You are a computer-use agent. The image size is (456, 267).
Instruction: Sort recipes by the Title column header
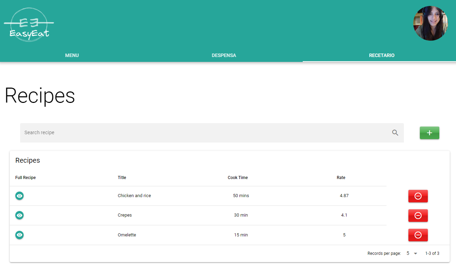coord(122,177)
